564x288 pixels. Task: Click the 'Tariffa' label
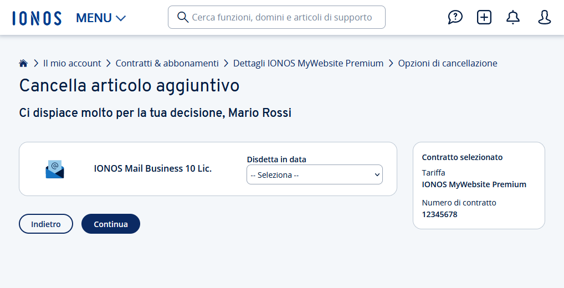pyautogui.click(x=433, y=173)
